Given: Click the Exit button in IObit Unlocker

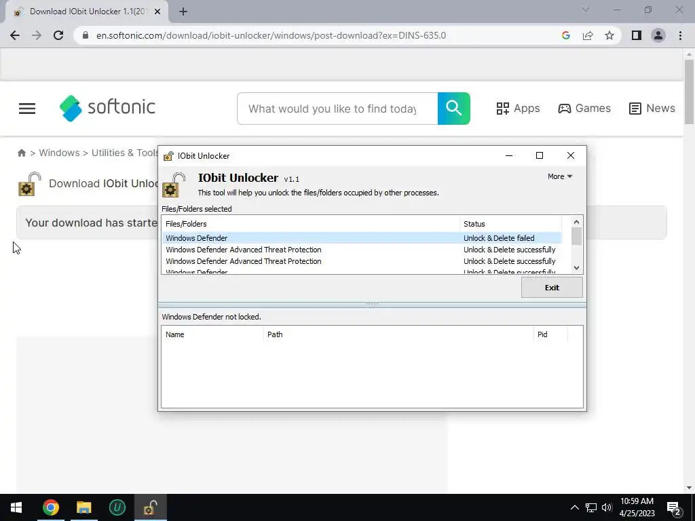Looking at the screenshot, I should point(552,288).
